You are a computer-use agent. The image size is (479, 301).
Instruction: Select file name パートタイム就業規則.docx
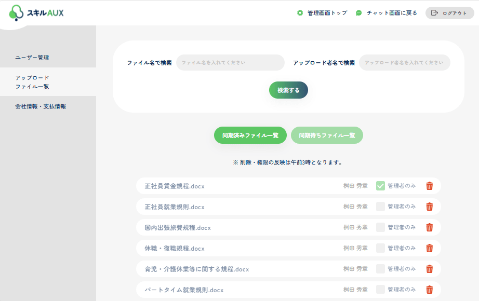(184, 290)
